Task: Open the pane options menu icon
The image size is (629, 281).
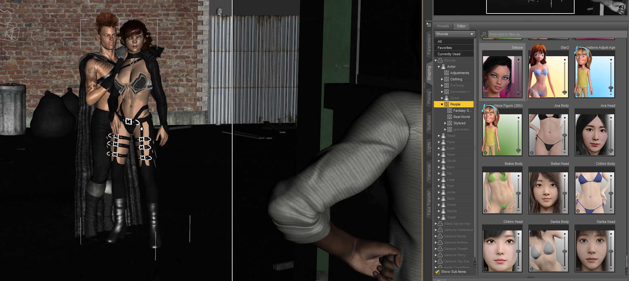Action: pyautogui.click(x=429, y=25)
